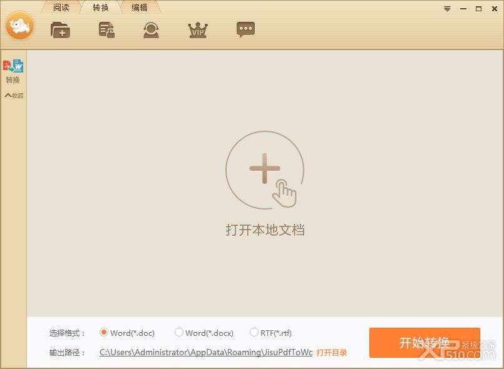
Task: Select the Word(*.doc) format radio button
Action: [103, 332]
